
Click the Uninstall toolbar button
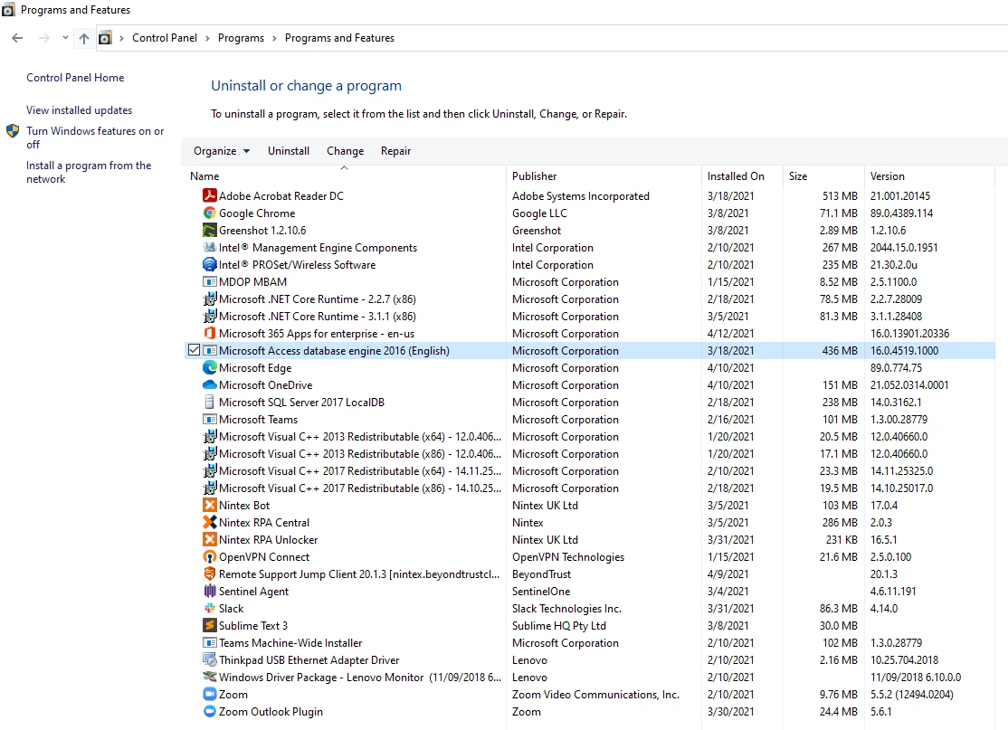coord(289,151)
